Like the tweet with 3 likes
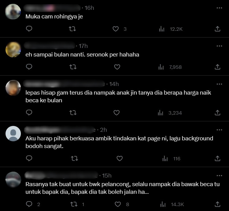Image resolution: width=229 pixels, height=211 pixels. [x=115, y=29]
